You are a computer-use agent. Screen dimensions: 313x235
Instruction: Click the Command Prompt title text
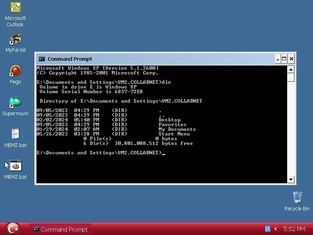tap(70, 59)
